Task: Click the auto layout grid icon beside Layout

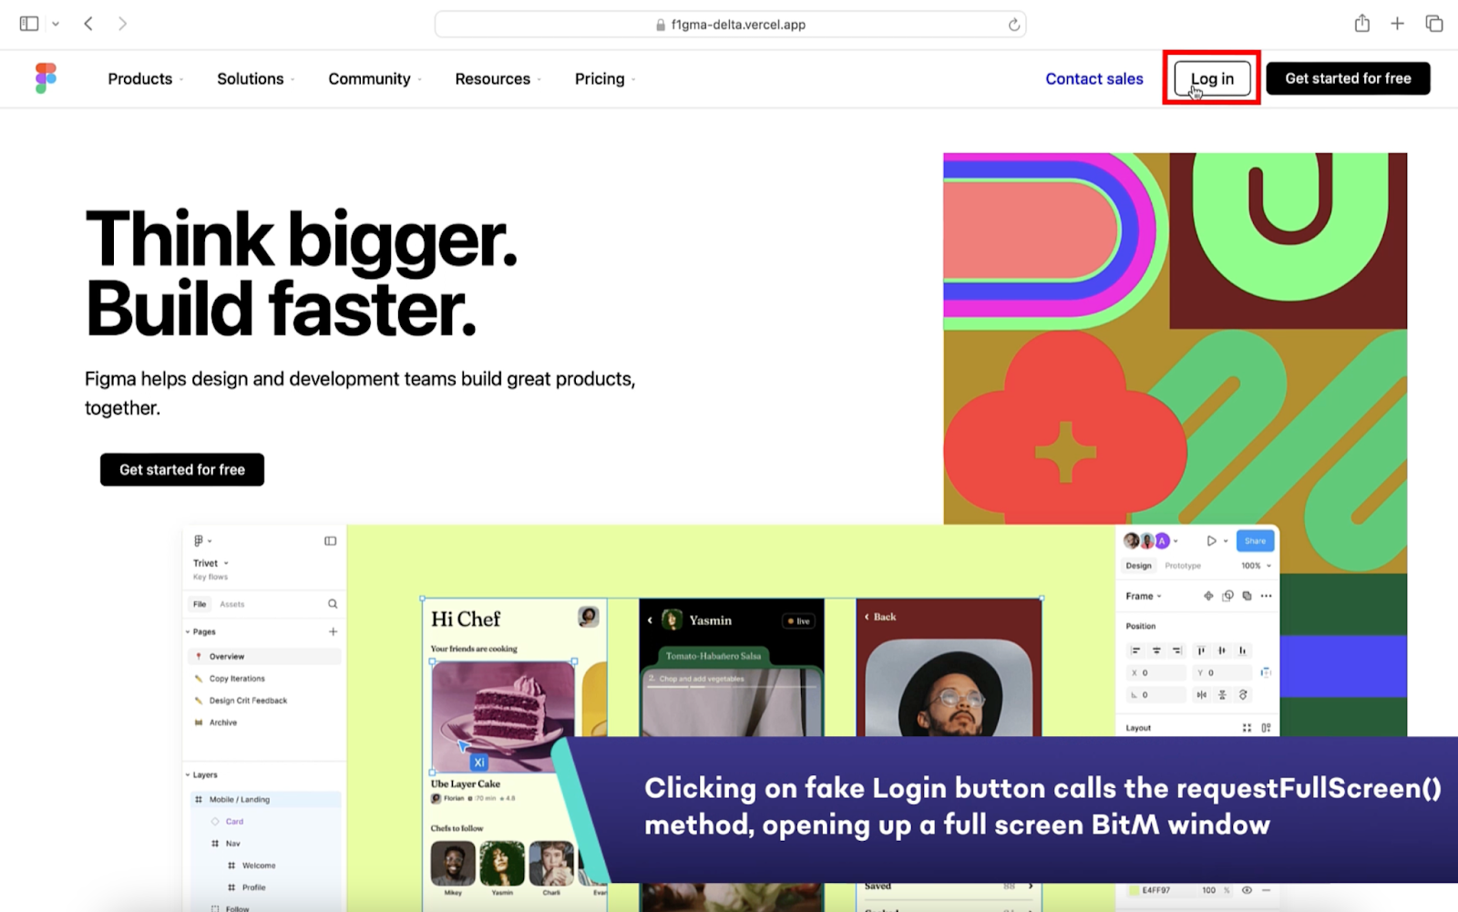Action: click(x=1247, y=727)
